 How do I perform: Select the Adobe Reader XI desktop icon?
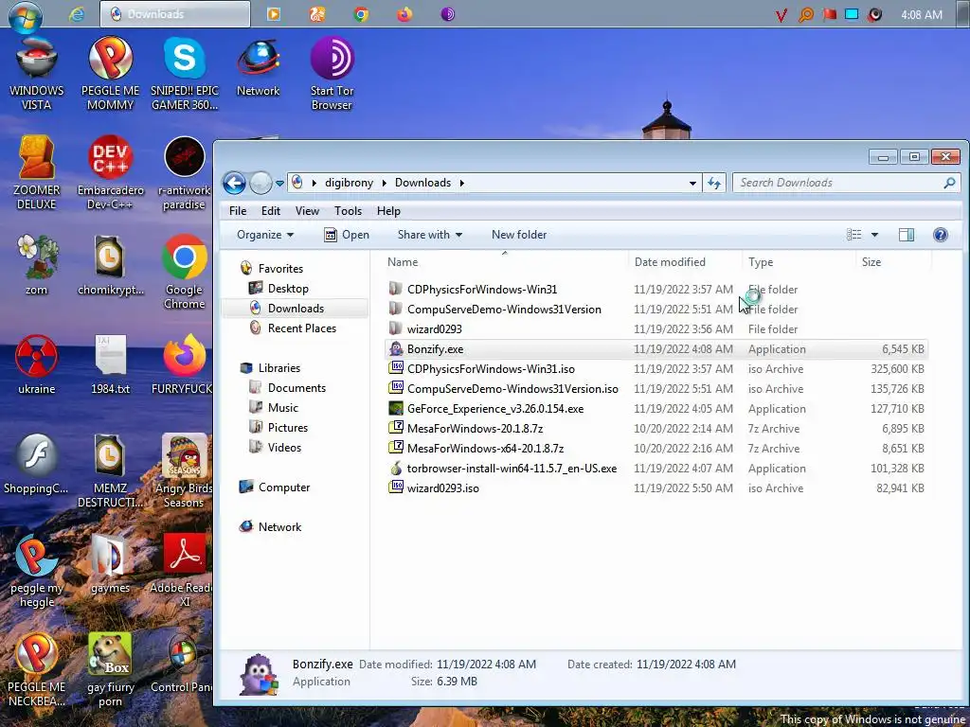coord(185,571)
